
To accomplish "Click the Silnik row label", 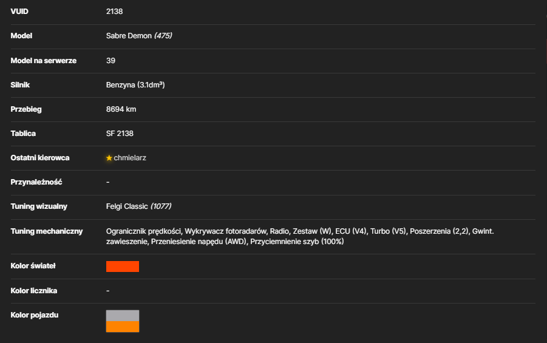I will (x=20, y=85).
